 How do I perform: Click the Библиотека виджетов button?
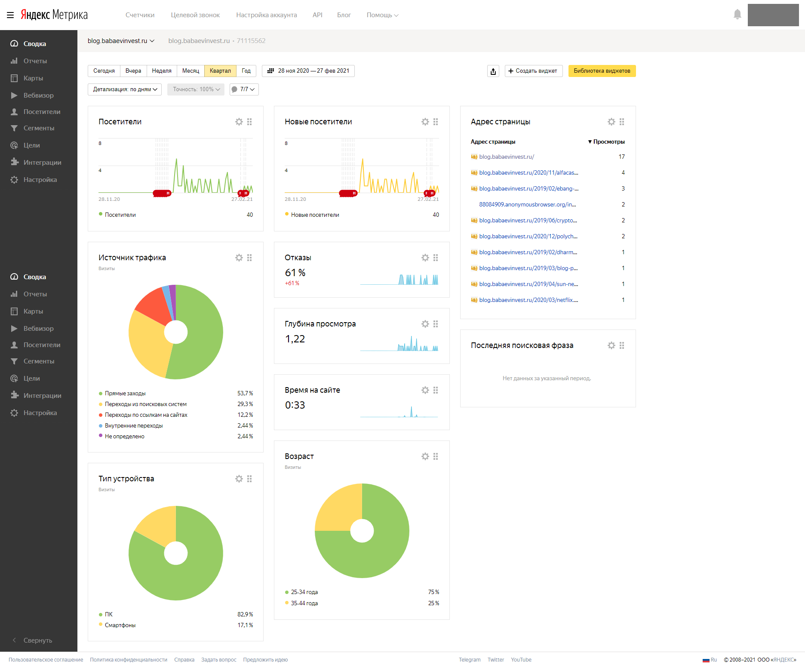[x=602, y=71]
